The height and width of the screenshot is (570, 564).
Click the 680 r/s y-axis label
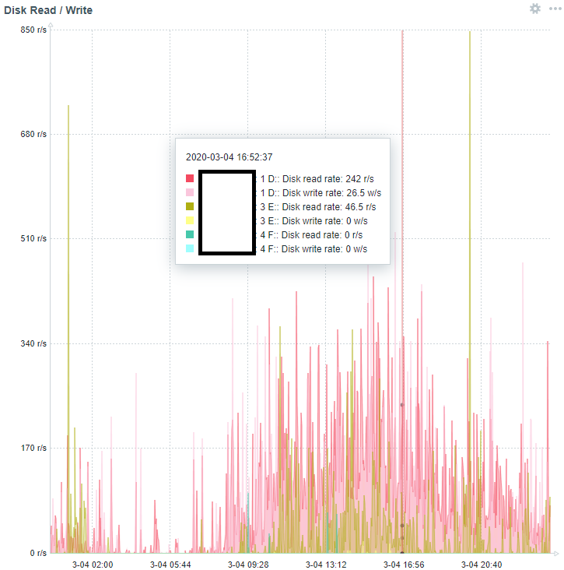pos(33,134)
